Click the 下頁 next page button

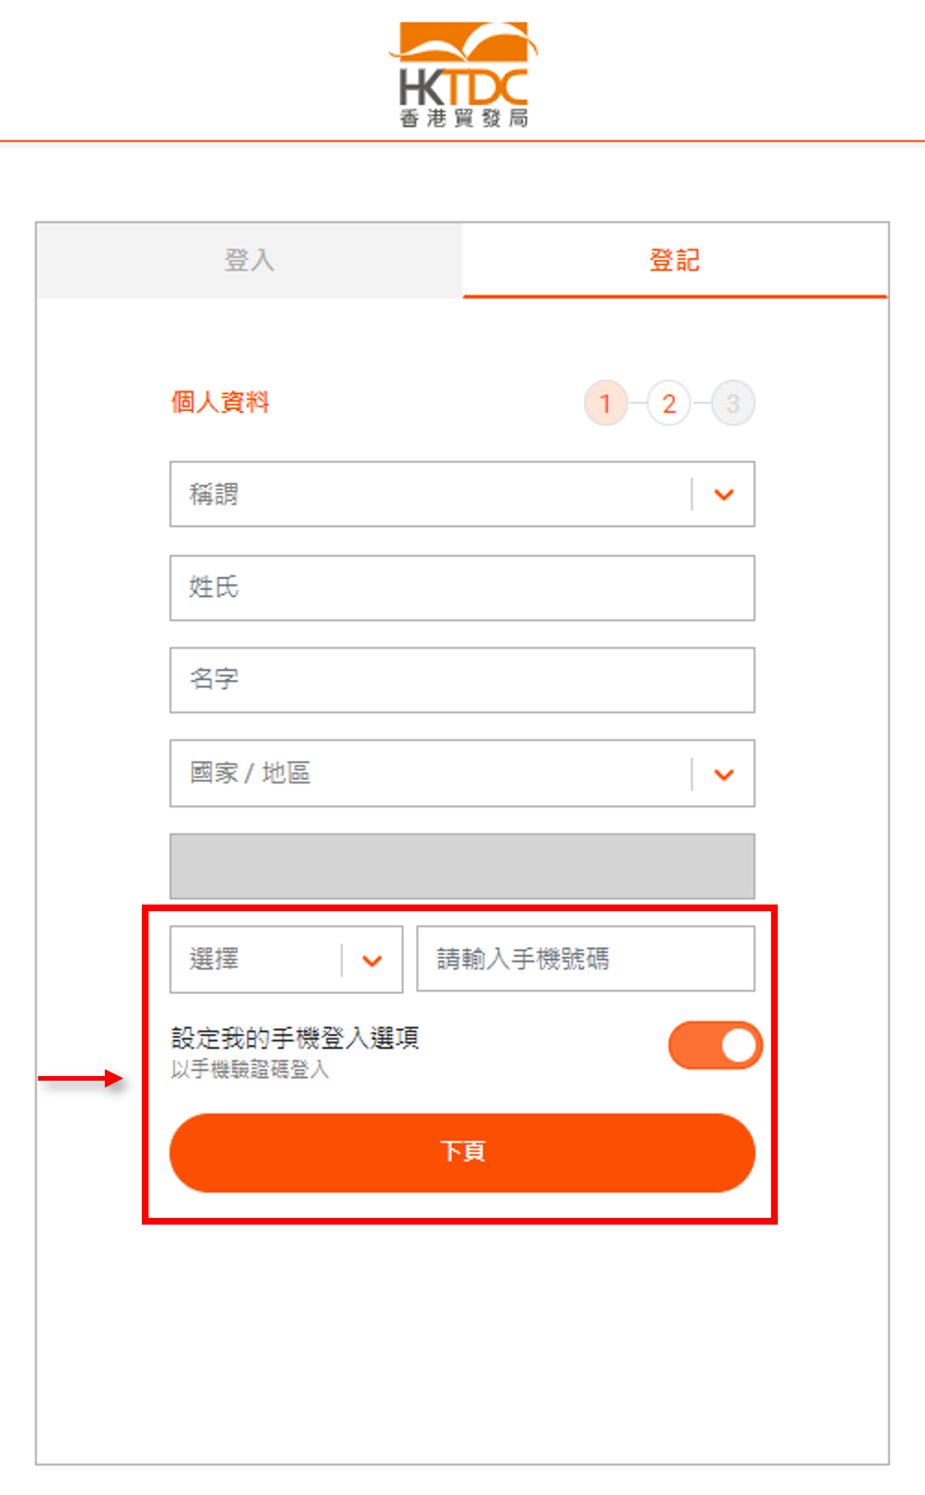[462, 1153]
